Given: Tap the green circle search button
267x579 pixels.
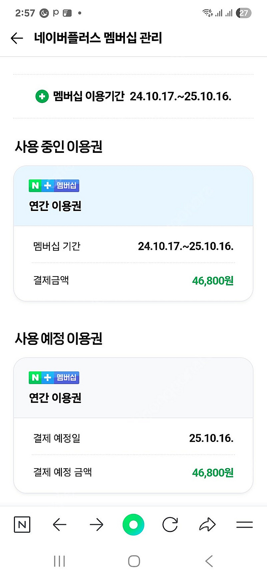Looking at the screenshot, I should tap(133, 524).
